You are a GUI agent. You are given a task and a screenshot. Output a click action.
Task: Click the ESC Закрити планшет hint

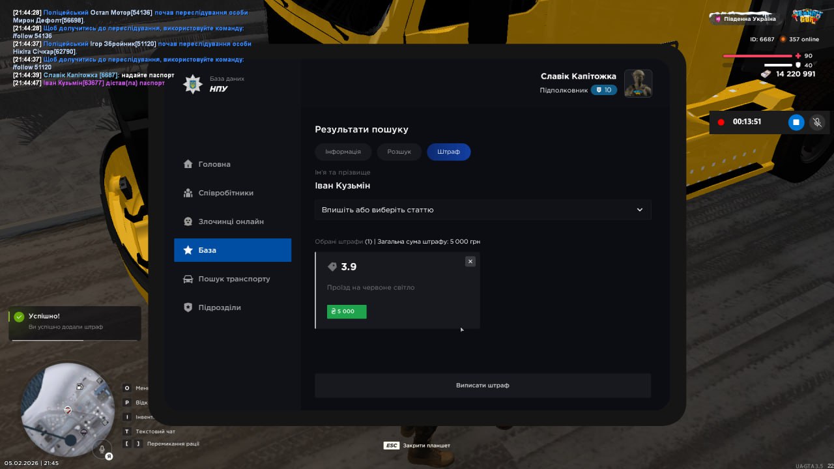(x=417, y=446)
